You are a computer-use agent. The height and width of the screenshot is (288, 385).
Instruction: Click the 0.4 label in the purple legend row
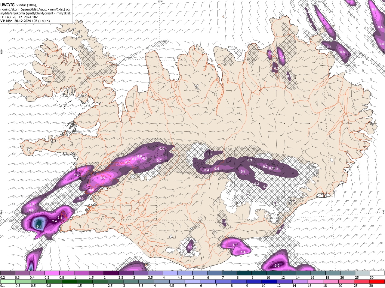(x=32, y=277)
